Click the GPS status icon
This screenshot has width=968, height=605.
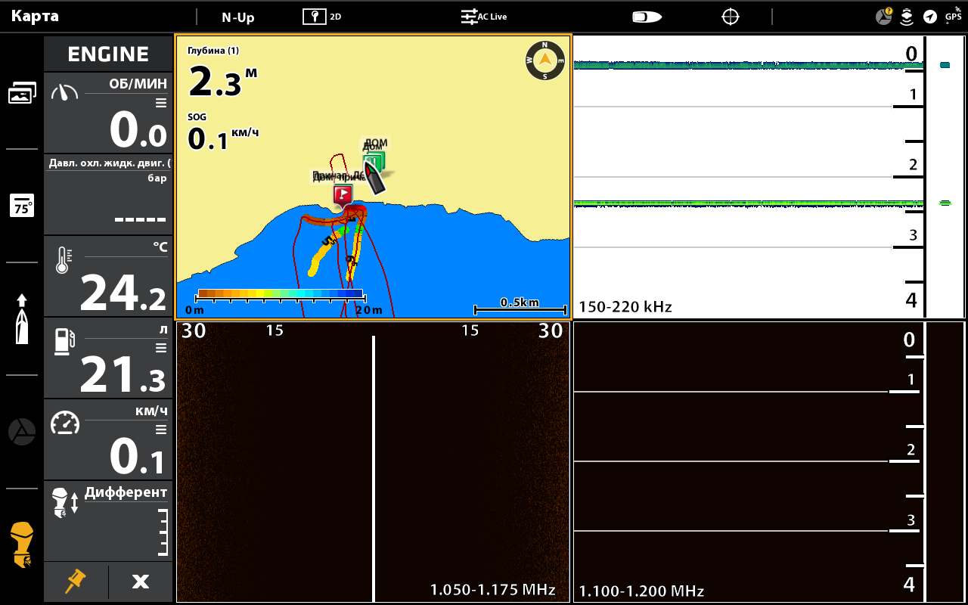(x=953, y=16)
